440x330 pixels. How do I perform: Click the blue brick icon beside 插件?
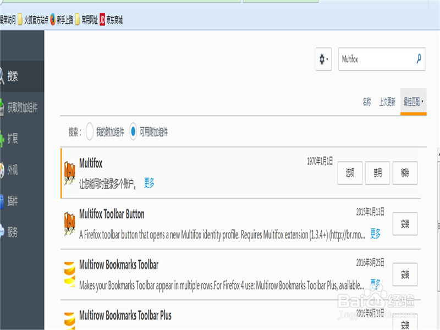coord(2,201)
